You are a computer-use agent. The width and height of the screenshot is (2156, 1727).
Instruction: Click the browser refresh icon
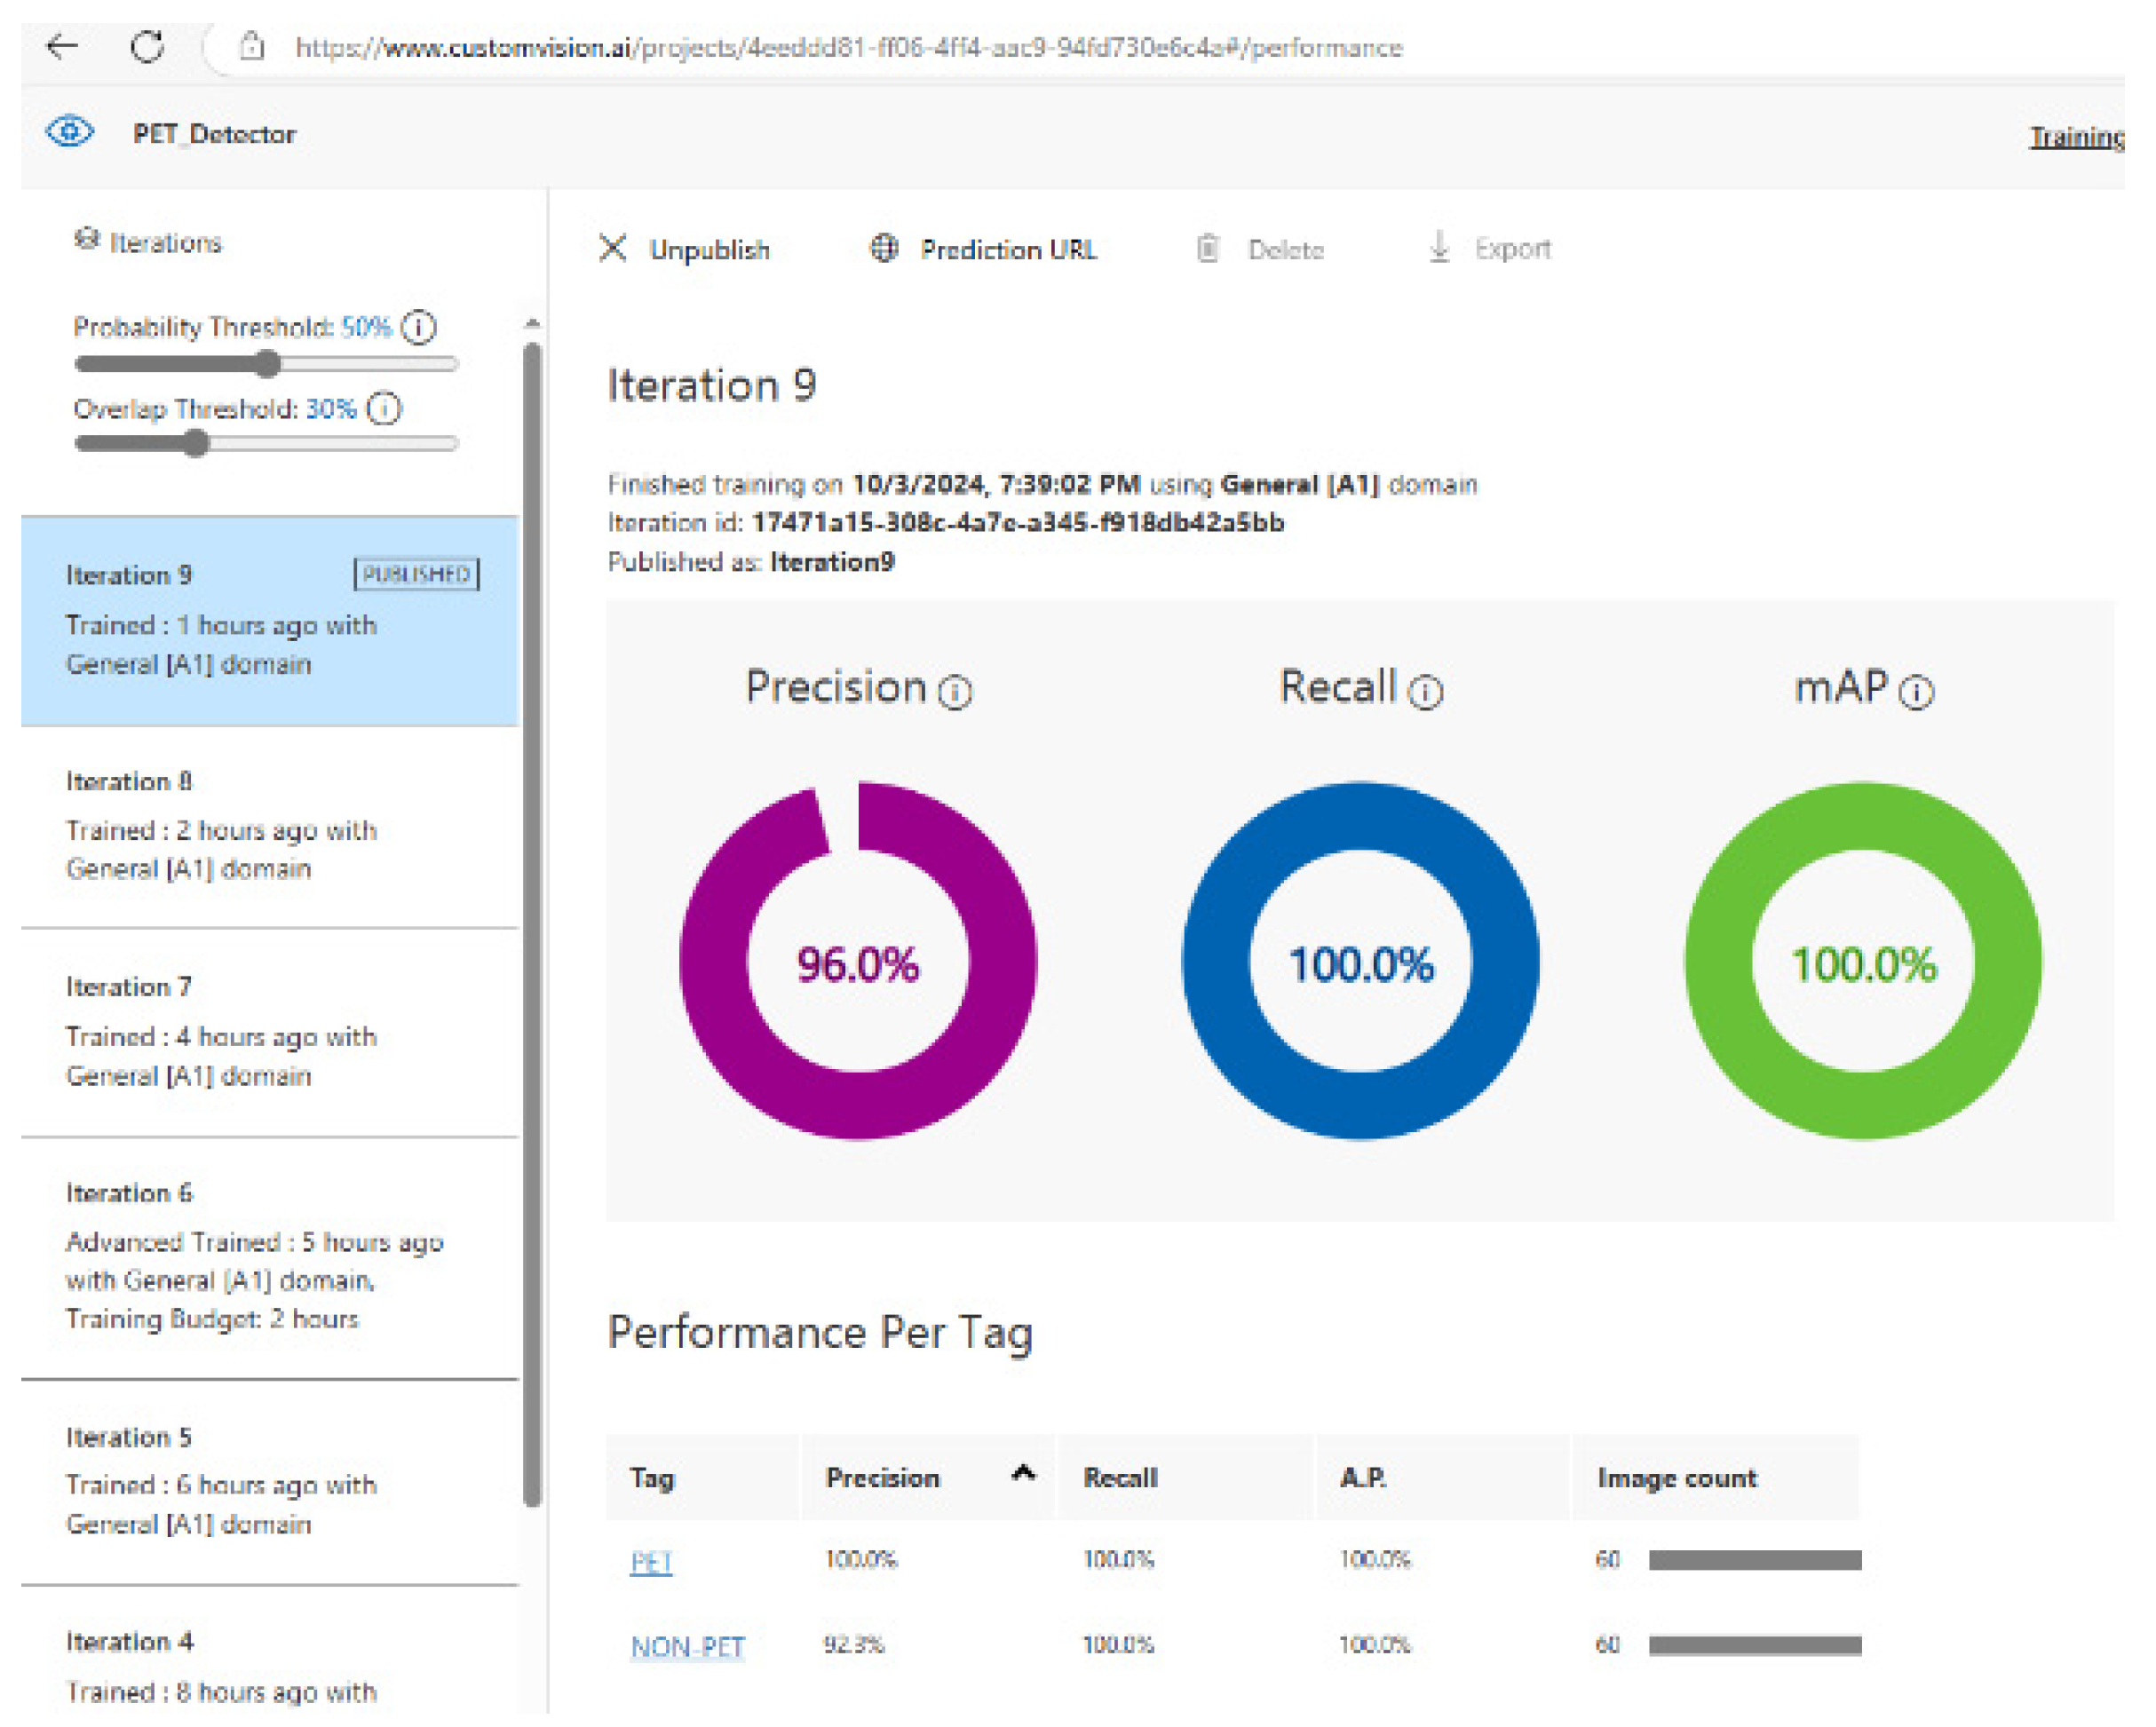click(x=147, y=46)
